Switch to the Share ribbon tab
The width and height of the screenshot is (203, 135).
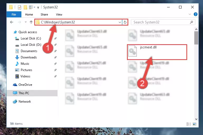click(x=44, y=14)
